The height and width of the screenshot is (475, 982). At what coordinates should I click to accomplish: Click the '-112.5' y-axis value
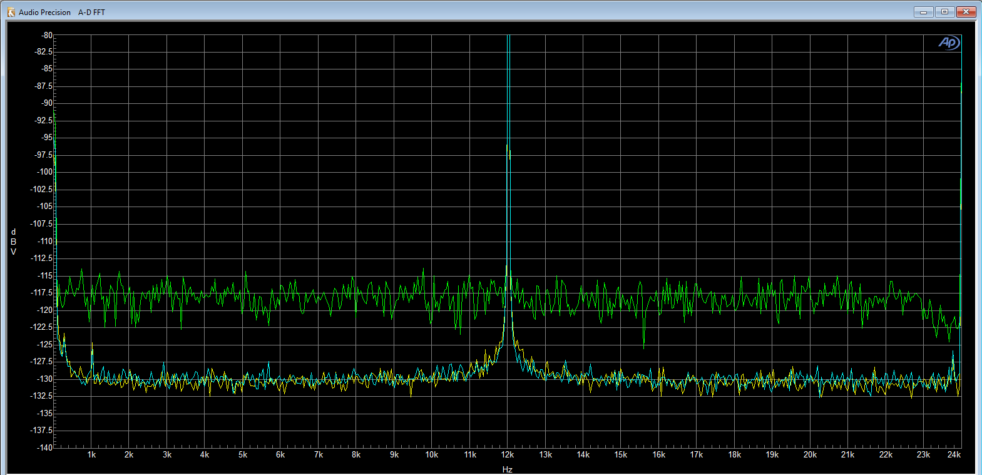tap(42, 258)
